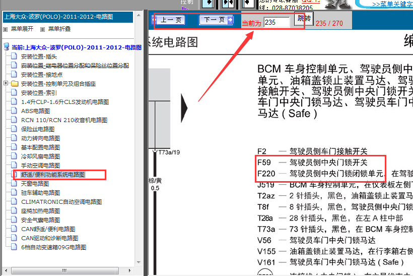Screen dimensions: 413x276
Task: Select 座椅加热电路图 in the tree
Action: point(41,211)
